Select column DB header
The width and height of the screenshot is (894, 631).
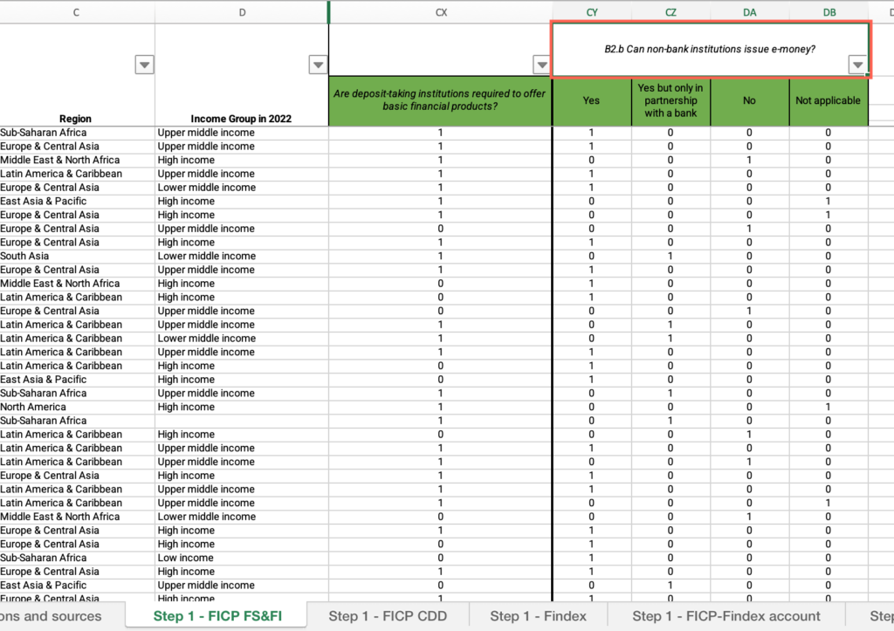tap(829, 12)
